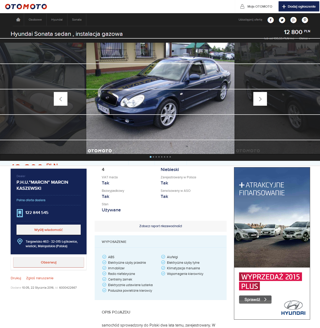Click the dimmed left interior photo
Image resolution: width=320 pixels, height=328 pixels.
click(43, 98)
